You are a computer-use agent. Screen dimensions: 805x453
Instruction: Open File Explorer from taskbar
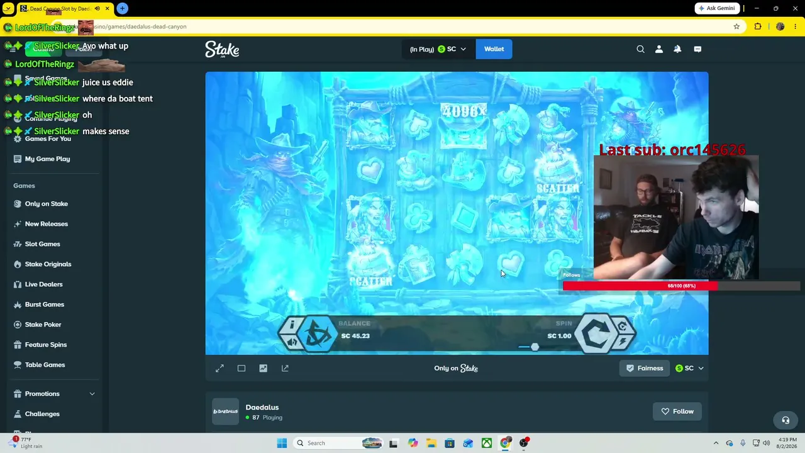[x=431, y=443]
